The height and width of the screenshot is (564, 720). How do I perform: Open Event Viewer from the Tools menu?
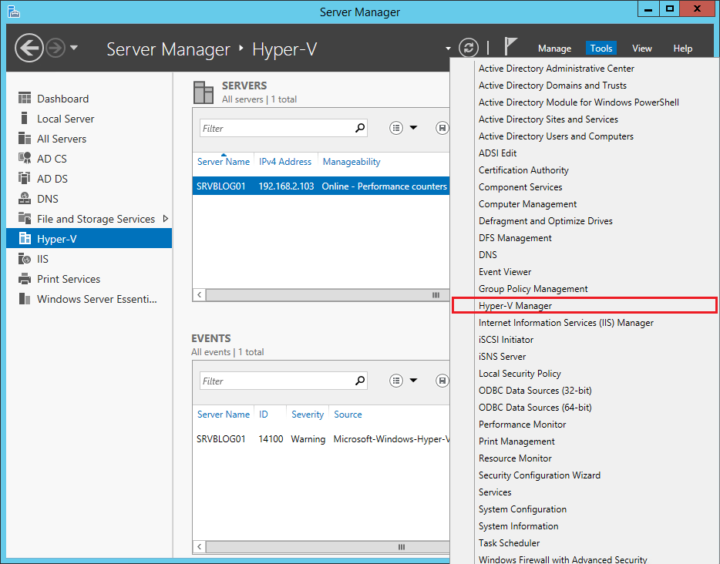tap(505, 271)
